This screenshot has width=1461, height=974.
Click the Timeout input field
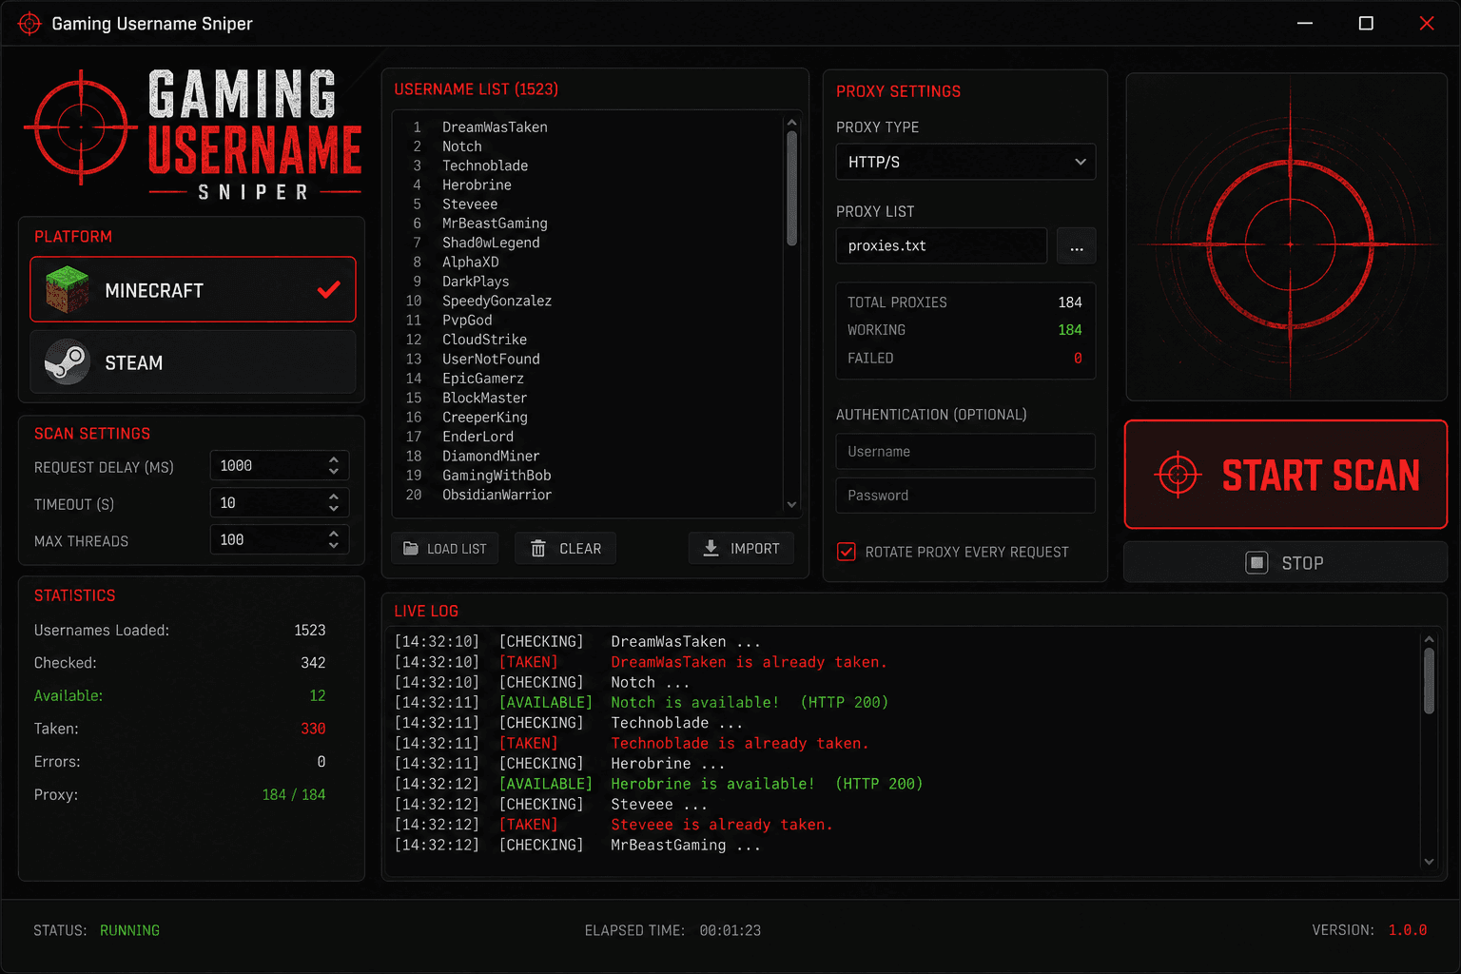[280, 503]
